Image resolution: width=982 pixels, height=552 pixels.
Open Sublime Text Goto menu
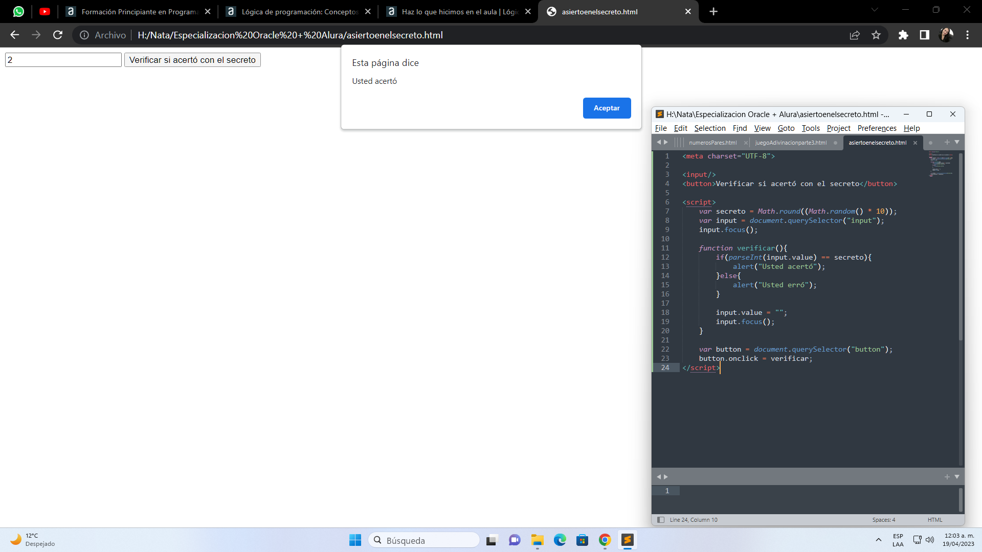786,128
